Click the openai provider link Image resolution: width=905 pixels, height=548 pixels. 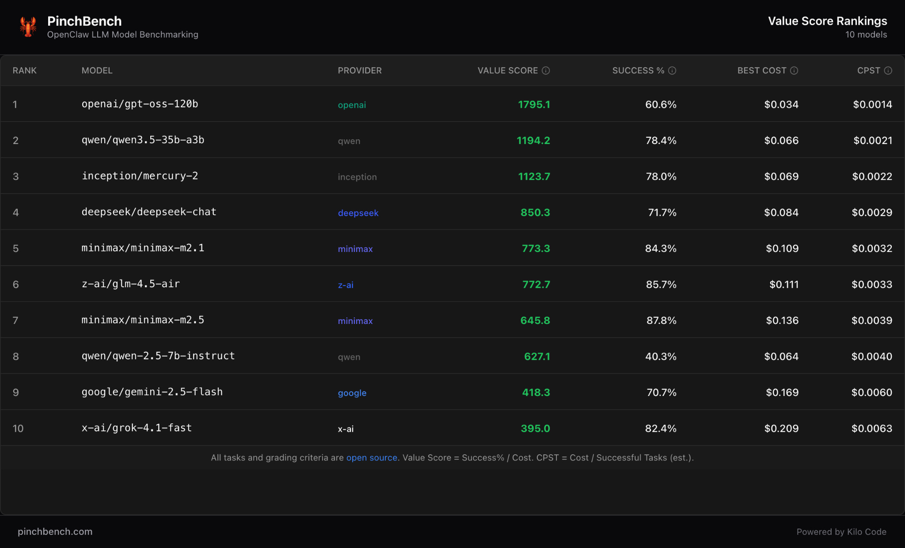352,105
